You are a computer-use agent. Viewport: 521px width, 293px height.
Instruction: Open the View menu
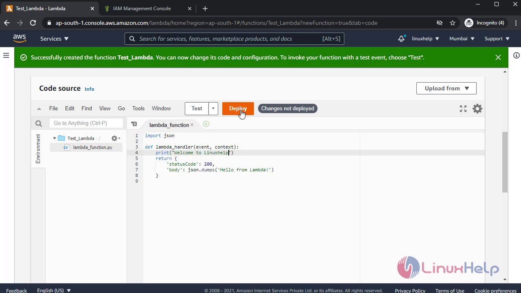[x=105, y=109]
